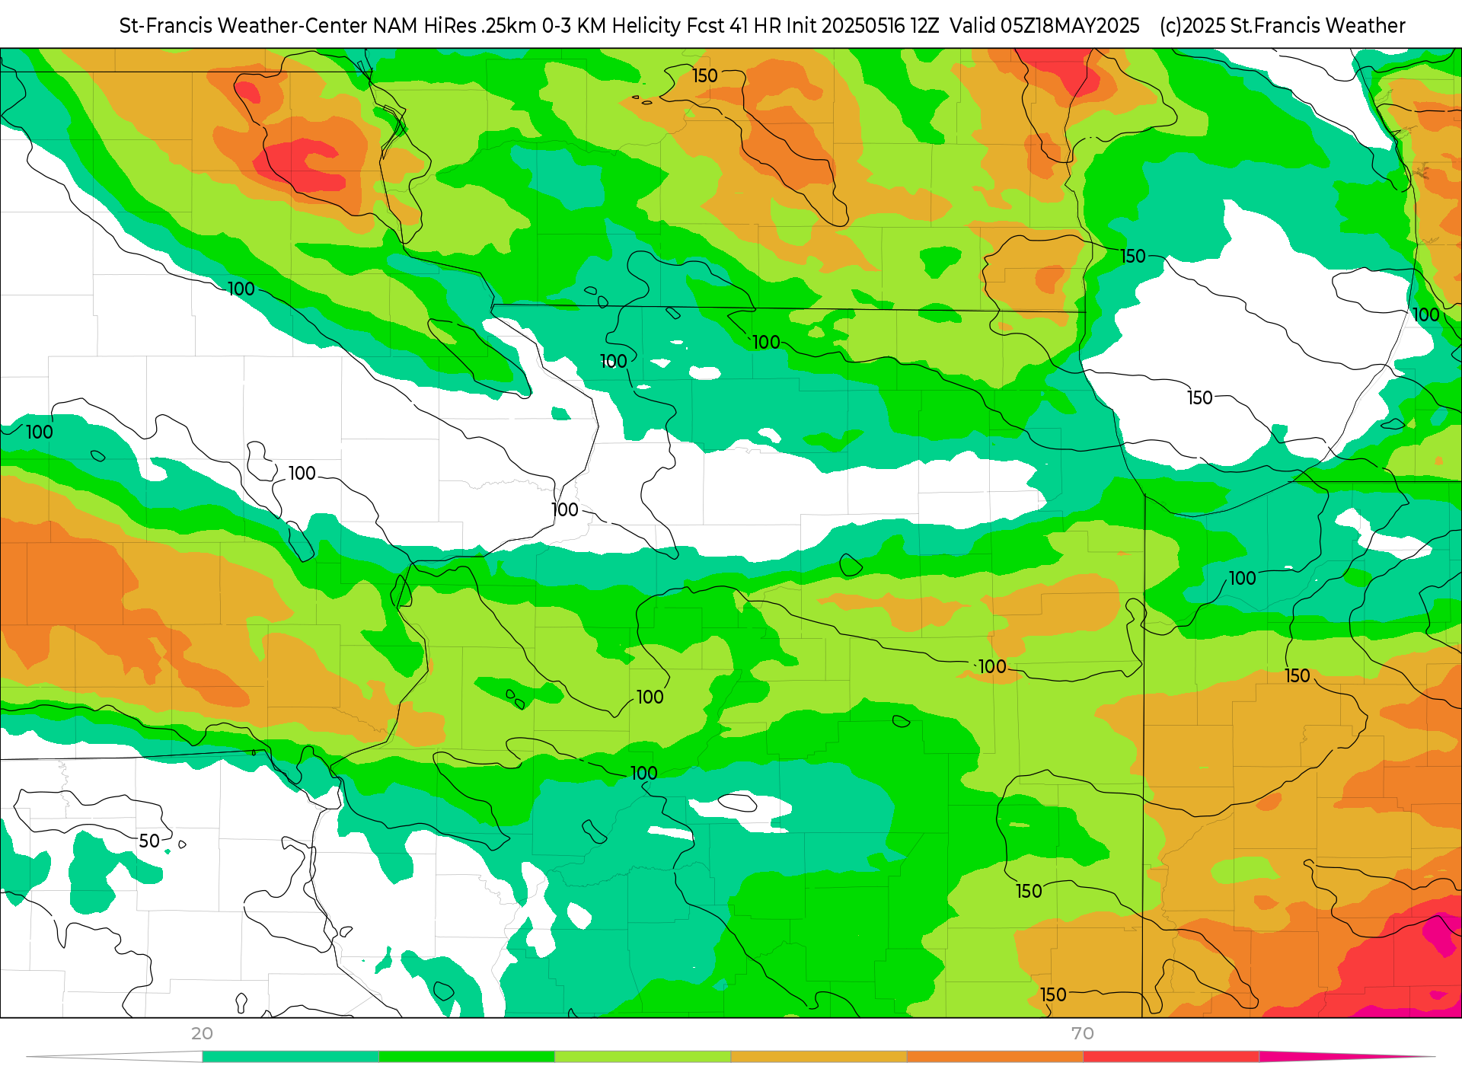Click the magenta tapered color bar end
The width and height of the screenshot is (1462, 1066).
coord(1348,1057)
